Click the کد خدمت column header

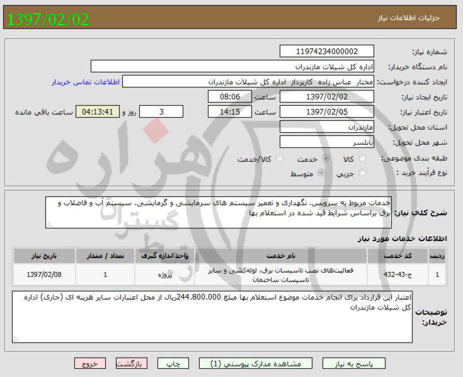(x=397, y=256)
